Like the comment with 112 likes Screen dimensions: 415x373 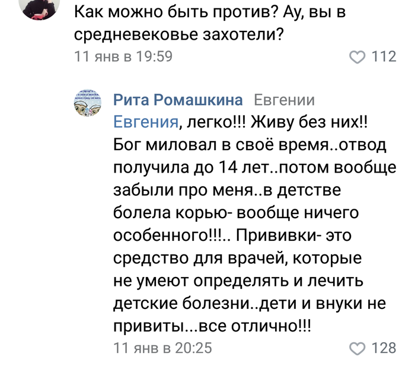(357, 57)
